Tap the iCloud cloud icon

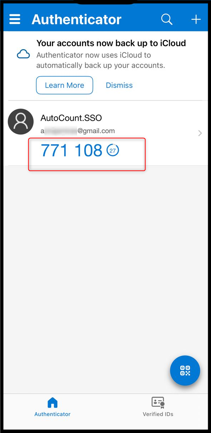[23, 55]
